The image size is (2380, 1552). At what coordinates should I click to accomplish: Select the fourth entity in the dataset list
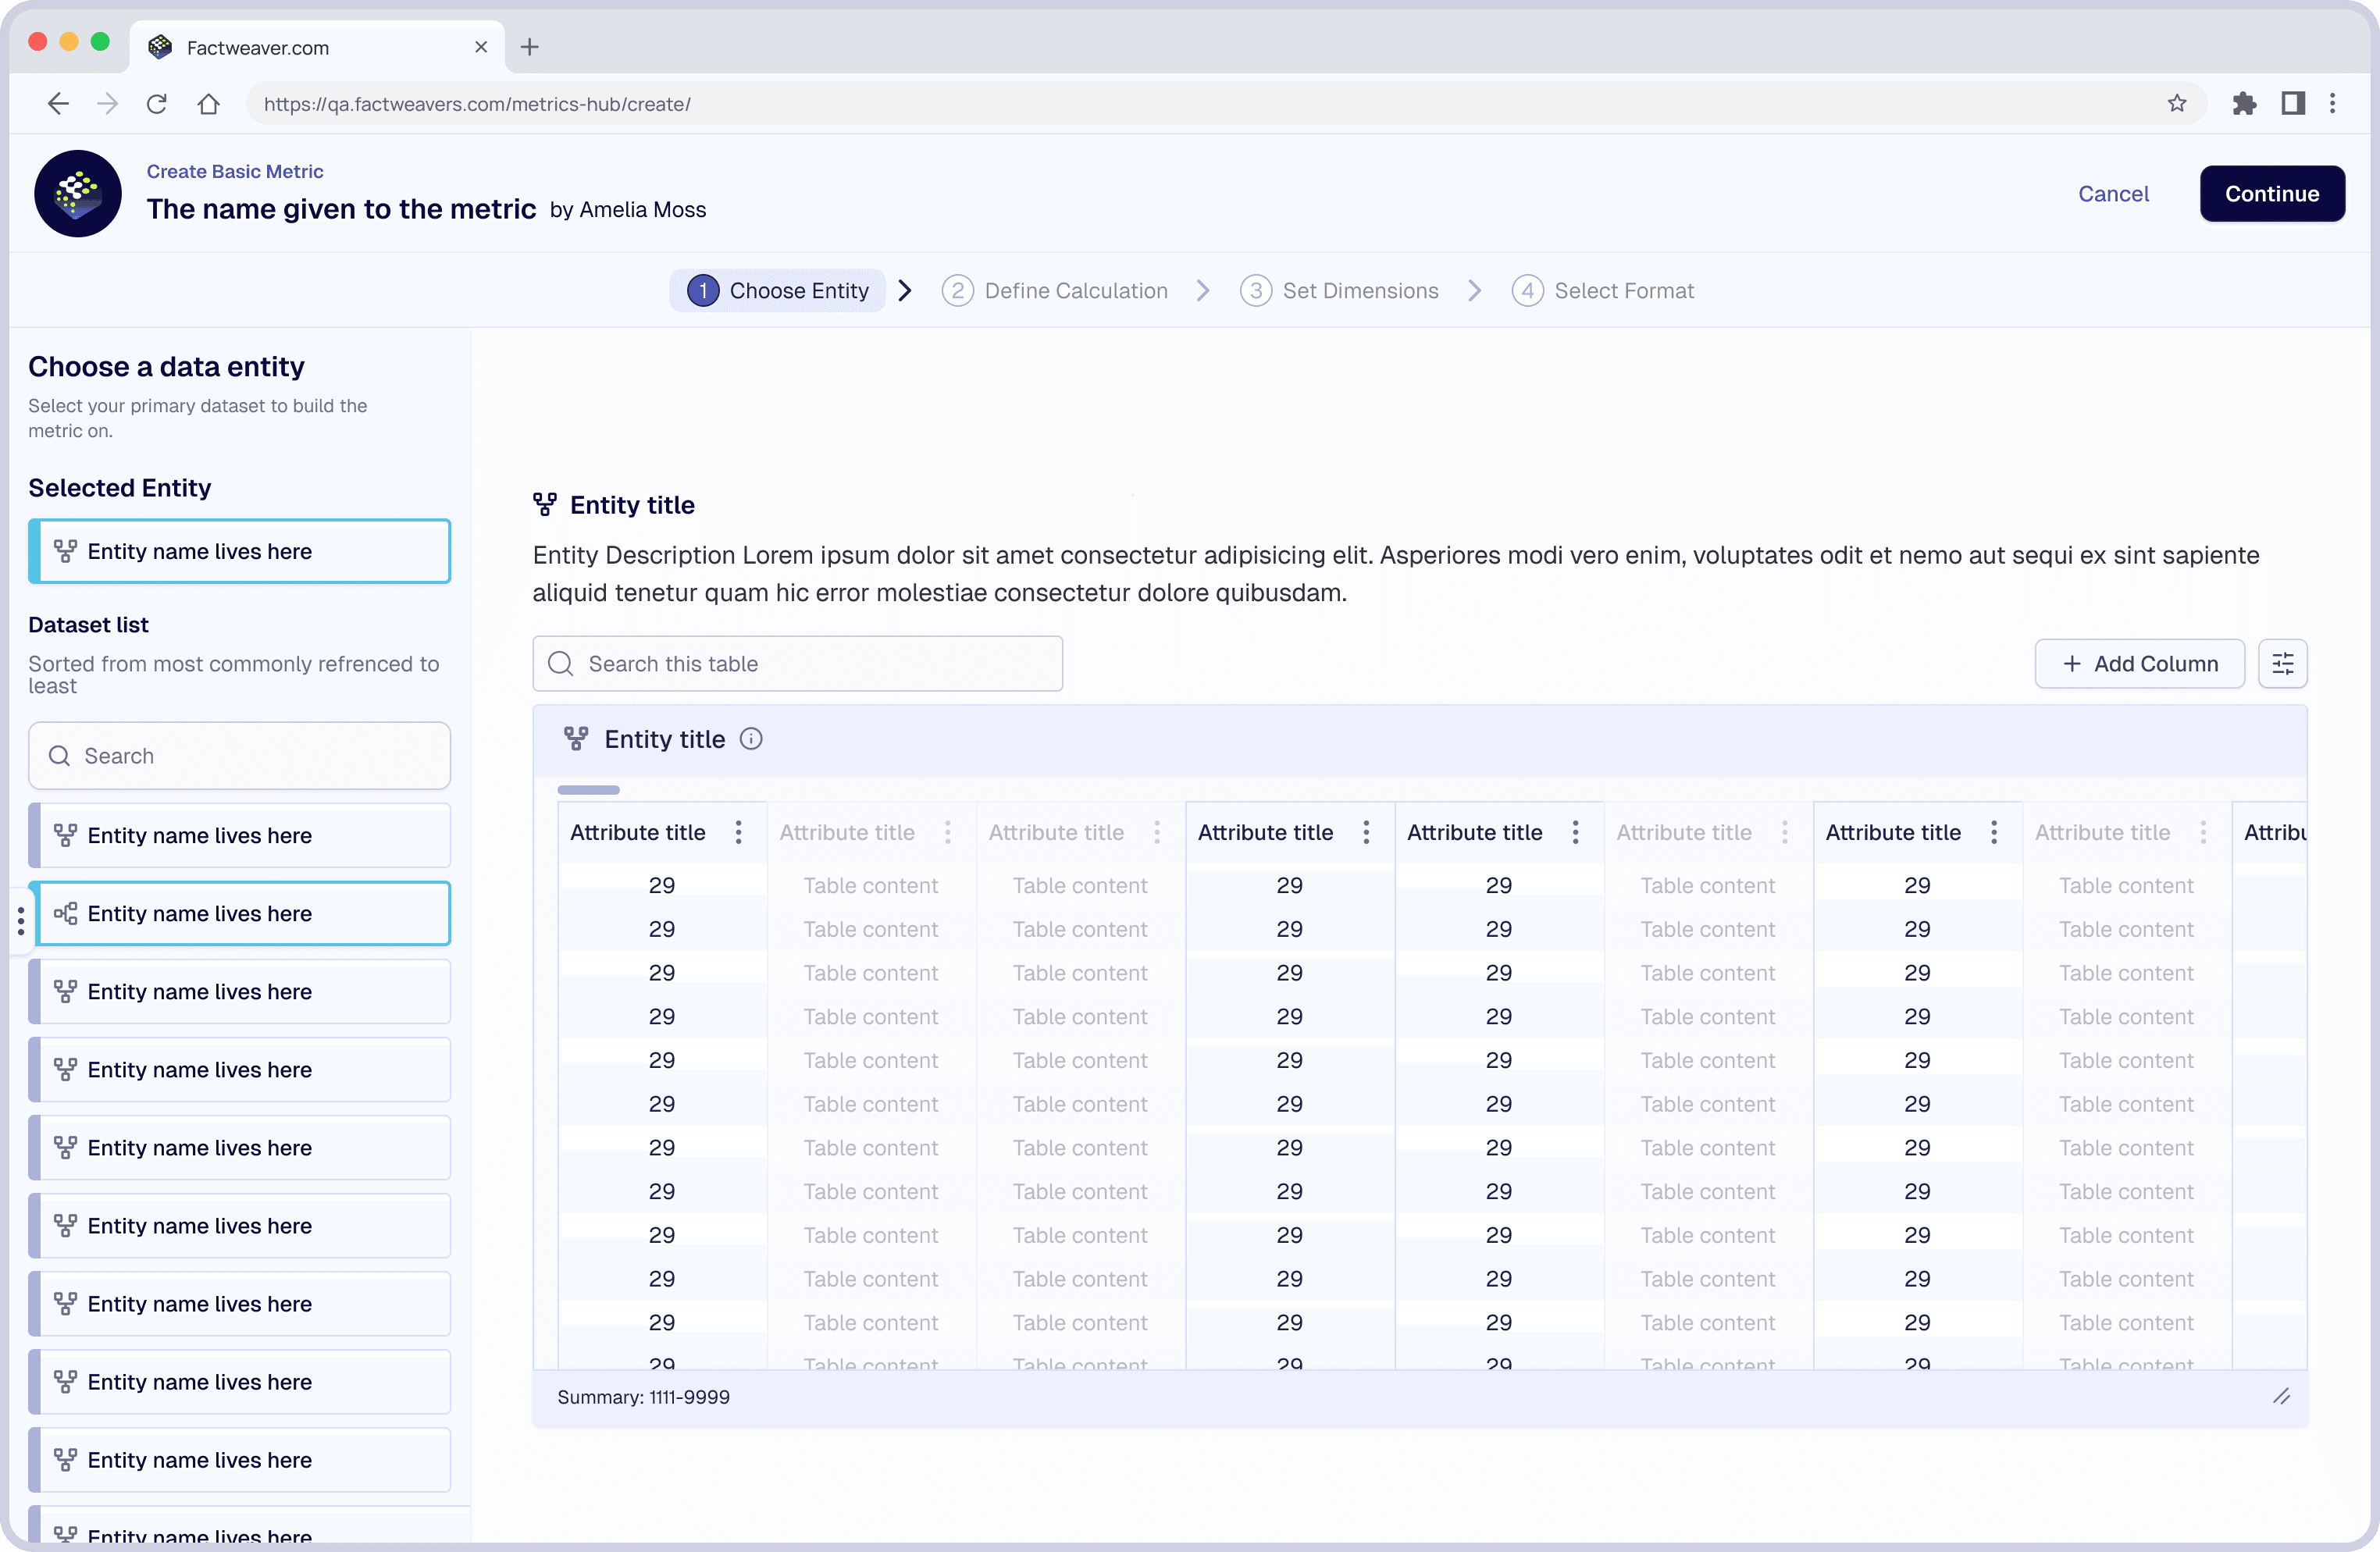(239, 1069)
